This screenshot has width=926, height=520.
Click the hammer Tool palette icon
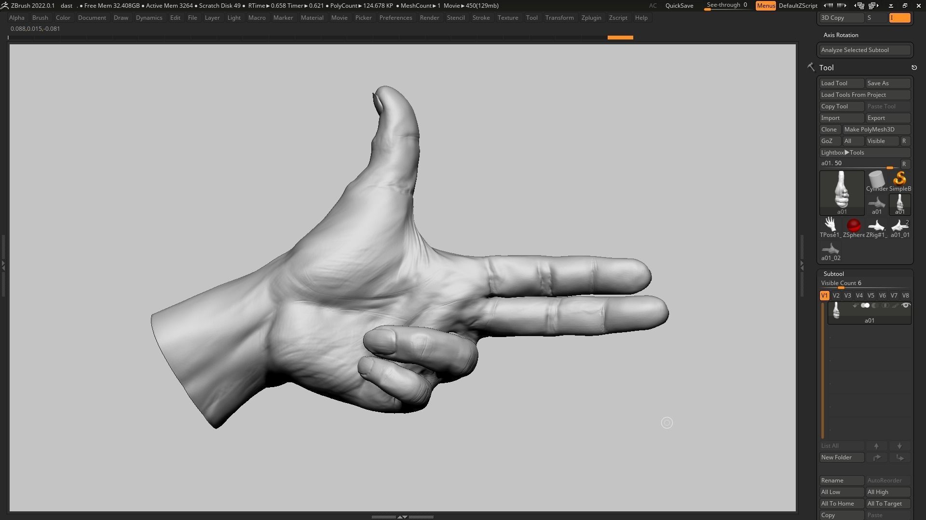tap(811, 67)
